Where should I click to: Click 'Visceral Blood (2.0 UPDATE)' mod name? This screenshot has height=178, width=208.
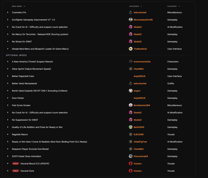point(35,164)
